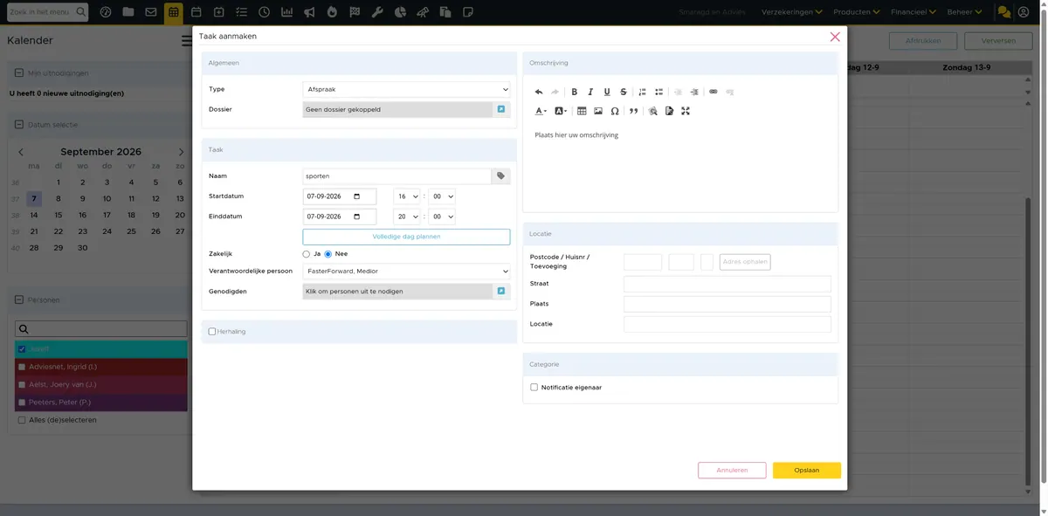Open the Type dropdown showing Afspraak

pyautogui.click(x=406, y=89)
